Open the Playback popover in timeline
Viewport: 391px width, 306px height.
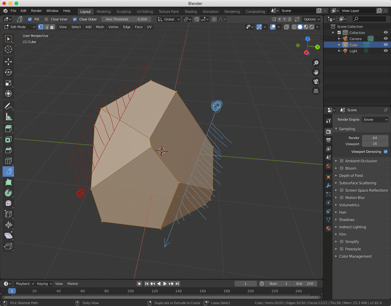24,284
